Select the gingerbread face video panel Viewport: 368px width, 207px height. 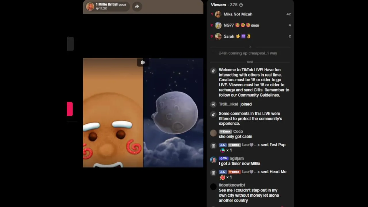click(113, 113)
